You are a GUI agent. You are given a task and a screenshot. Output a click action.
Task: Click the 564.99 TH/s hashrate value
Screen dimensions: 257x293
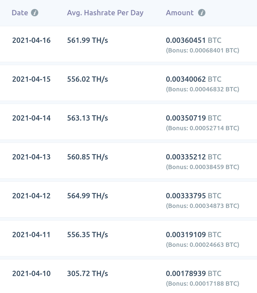coord(88,196)
